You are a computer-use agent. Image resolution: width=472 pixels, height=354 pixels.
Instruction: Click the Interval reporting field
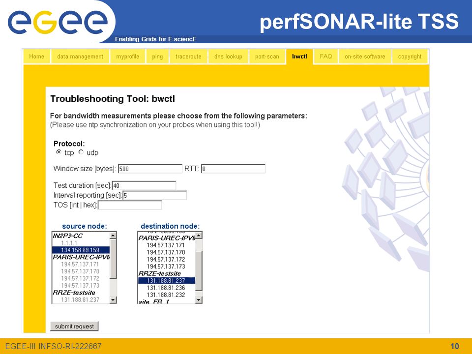[155, 195]
